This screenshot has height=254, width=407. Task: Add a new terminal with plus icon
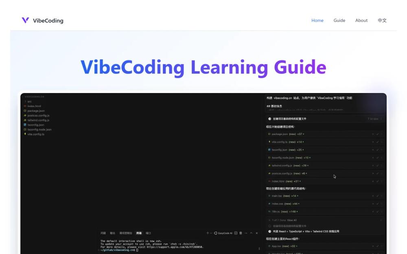click(208, 233)
